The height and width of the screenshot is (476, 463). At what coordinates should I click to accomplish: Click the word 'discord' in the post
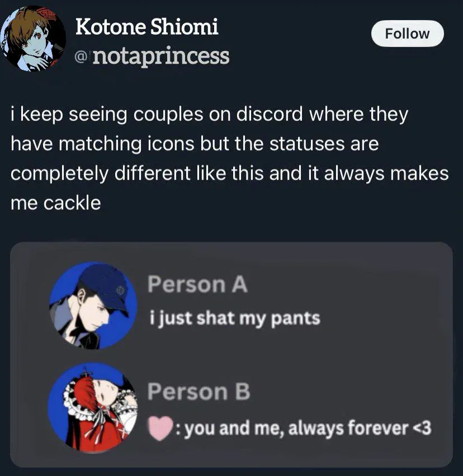point(270,114)
